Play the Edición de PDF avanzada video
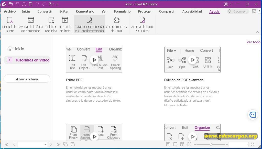 192,60
